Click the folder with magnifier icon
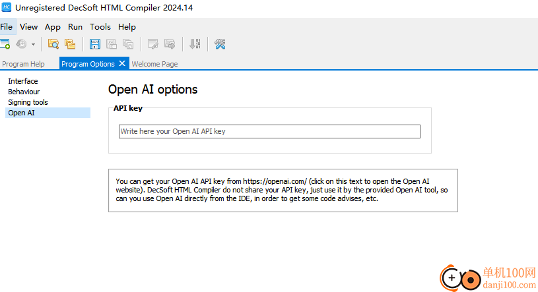 [x=53, y=44]
